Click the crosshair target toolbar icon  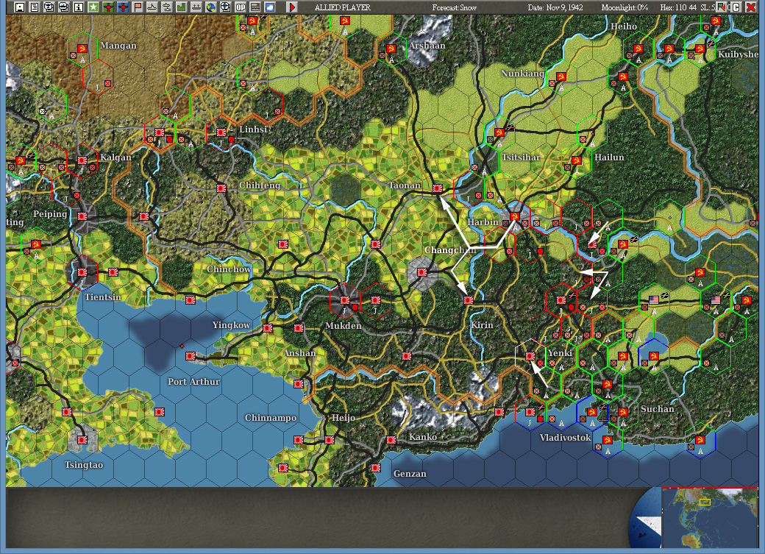225,7
